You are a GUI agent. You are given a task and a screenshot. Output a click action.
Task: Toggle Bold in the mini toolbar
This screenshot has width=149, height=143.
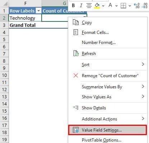(x=73, y=5)
